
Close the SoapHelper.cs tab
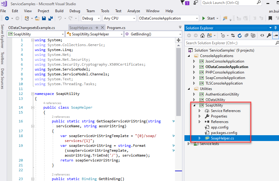[x=102, y=27]
